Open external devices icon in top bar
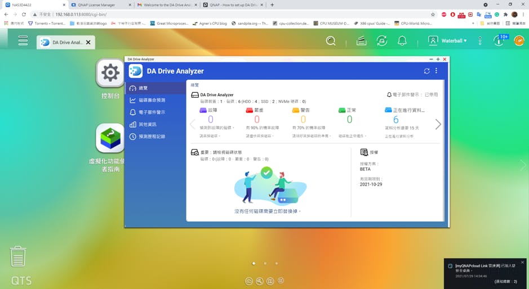 click(x=381, y=40)
